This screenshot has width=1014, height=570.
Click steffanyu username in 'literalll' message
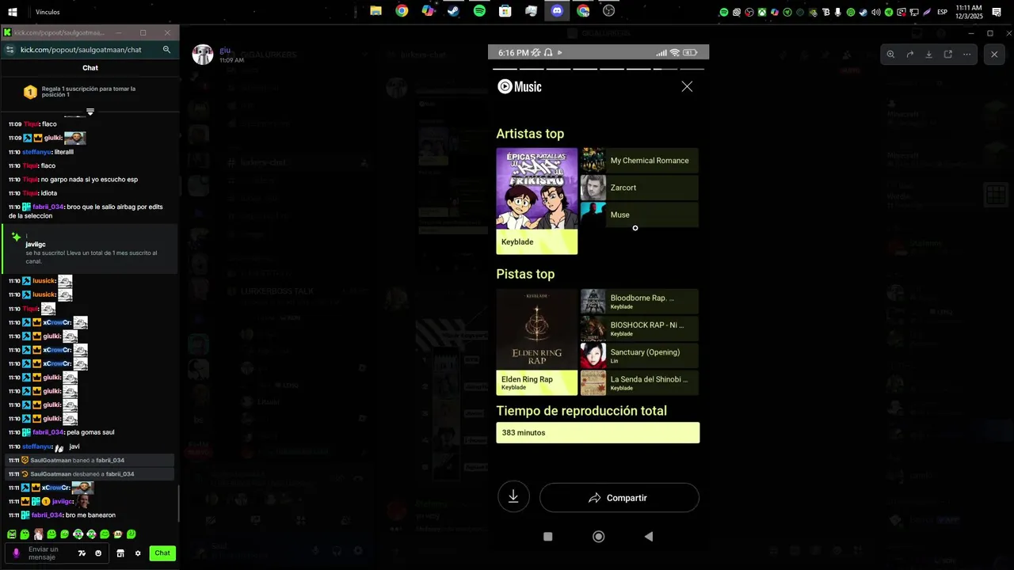coord(36,152)
